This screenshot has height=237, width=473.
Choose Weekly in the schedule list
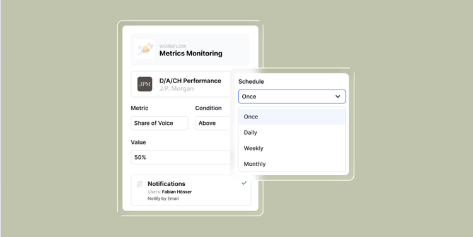tap(292, 148)
